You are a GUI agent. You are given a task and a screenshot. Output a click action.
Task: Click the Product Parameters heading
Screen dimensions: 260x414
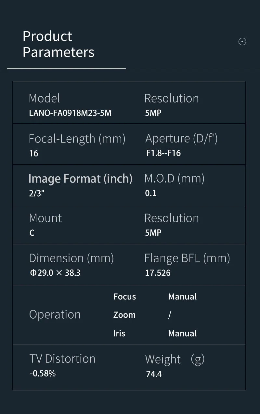58,44
